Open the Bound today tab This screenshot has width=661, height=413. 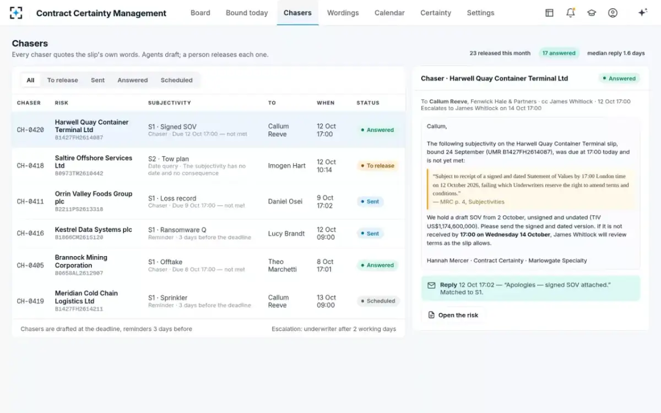tap(247, 13)
